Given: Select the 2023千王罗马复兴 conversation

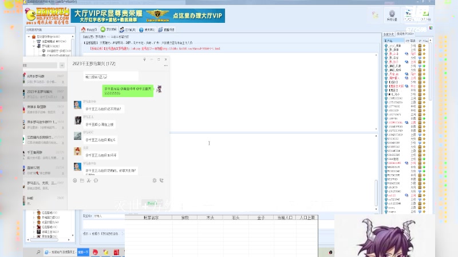Looking at the screenshot, I should pos(45,94).
